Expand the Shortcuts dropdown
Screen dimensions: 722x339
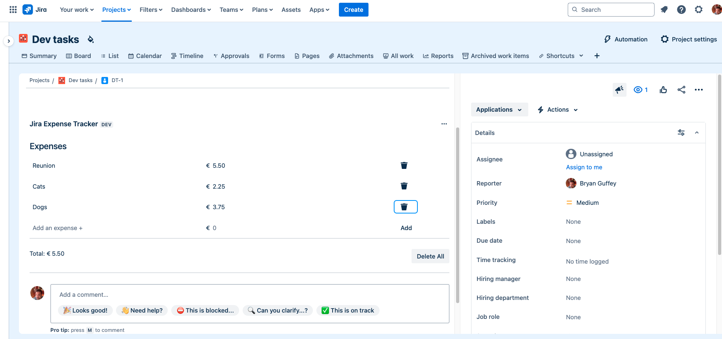pos(561,56)
